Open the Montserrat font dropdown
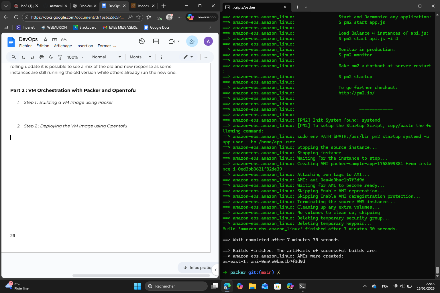 140,57
